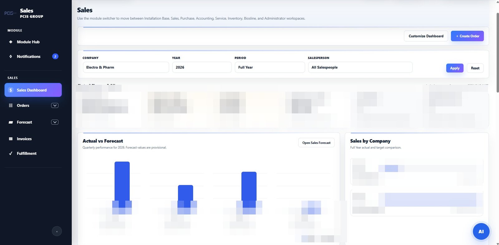The width and height of the screenshot is (499, 245).
Task: Click the Sales by Company heading
Action: 370,141
